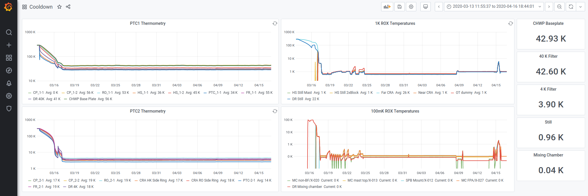Viewport: 588px width, 196px height.
Task: Open the Cooldown dashboard picker
Action: [41, 7]
